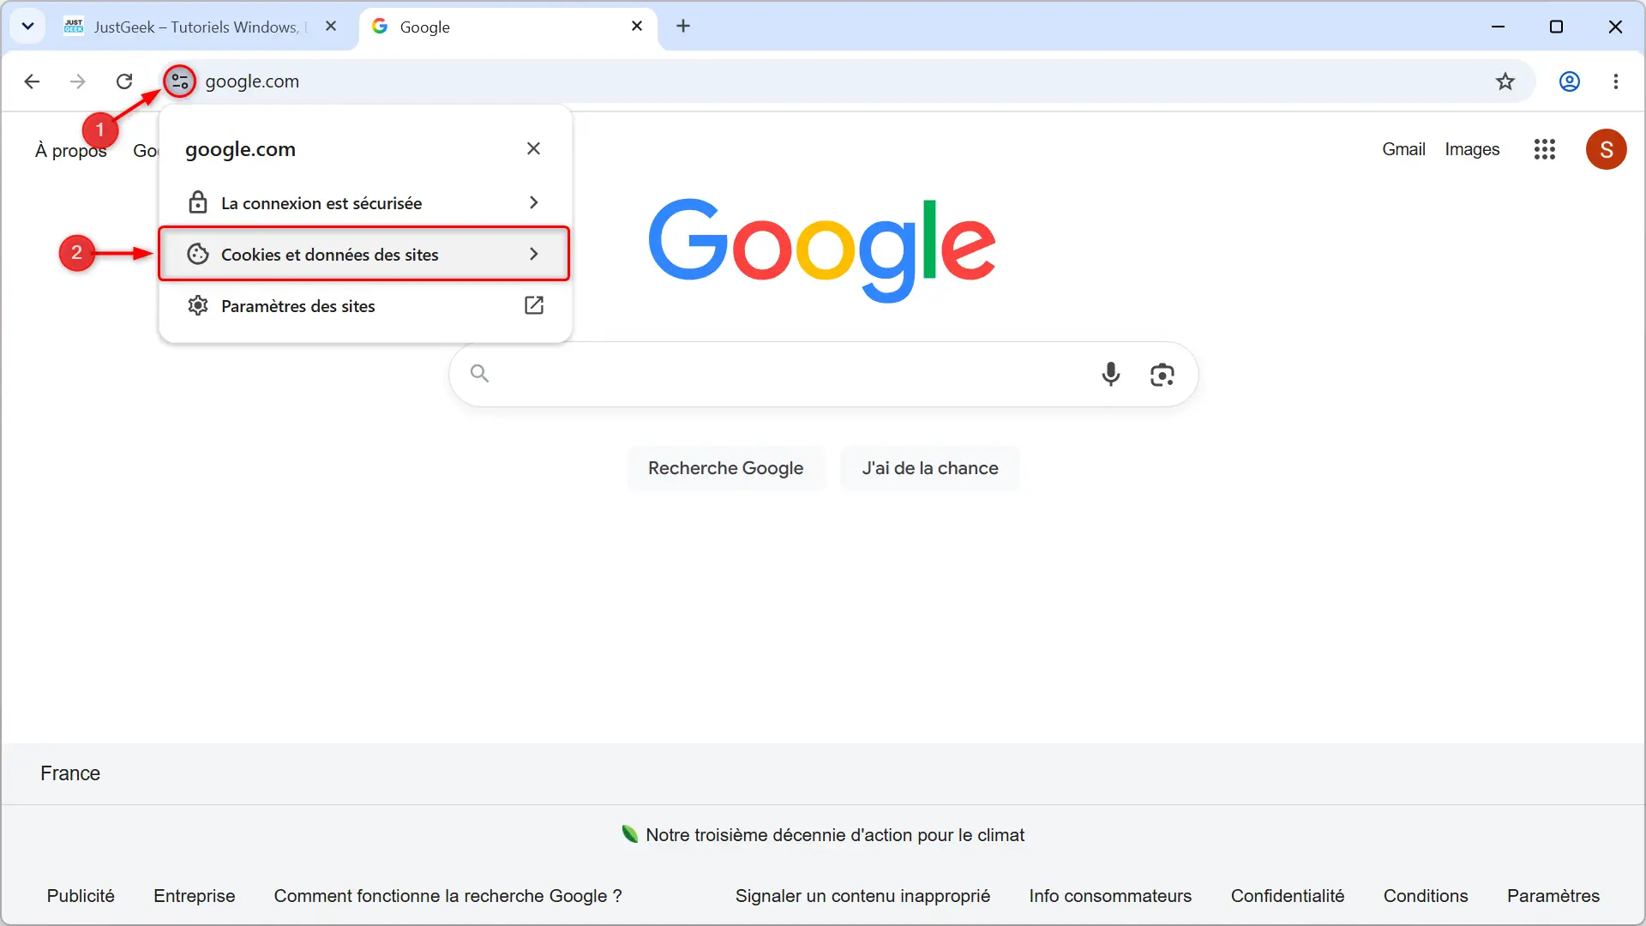Screen dimensions: 1646x926
Task: Close the google.com site info popup
Action: coord(533,148)
